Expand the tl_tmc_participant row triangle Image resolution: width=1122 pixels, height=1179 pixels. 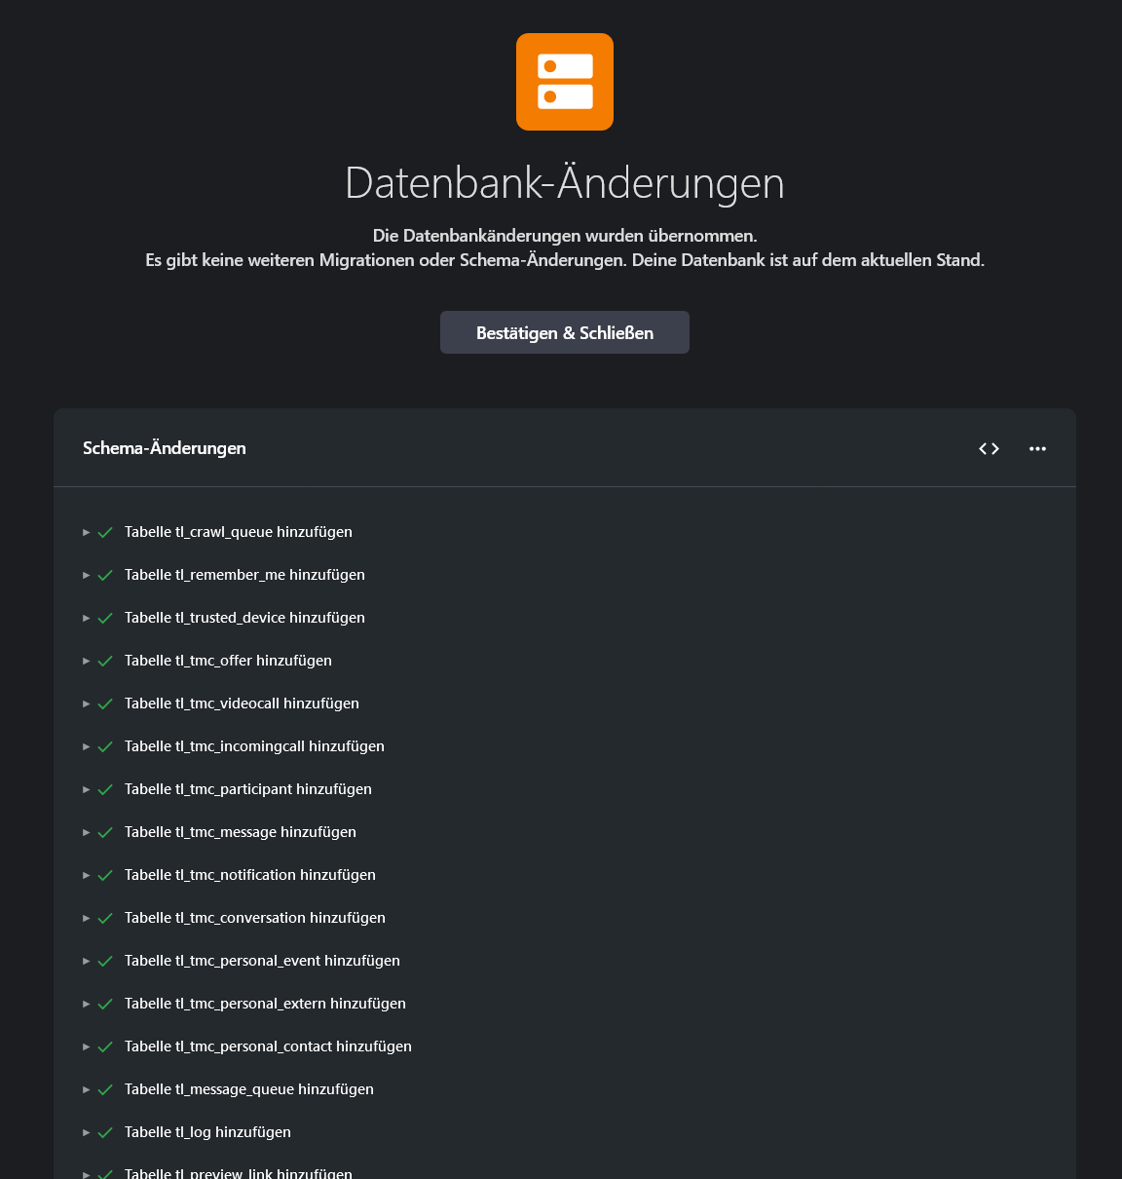[x=87, y=789]
